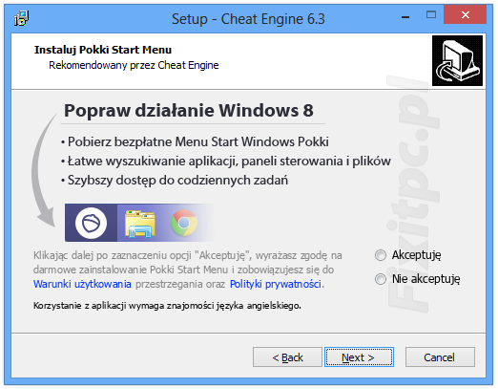Click the Next button
Viewport: 498px width, 389px height.
pyautogui.click(x=359, y=357)
